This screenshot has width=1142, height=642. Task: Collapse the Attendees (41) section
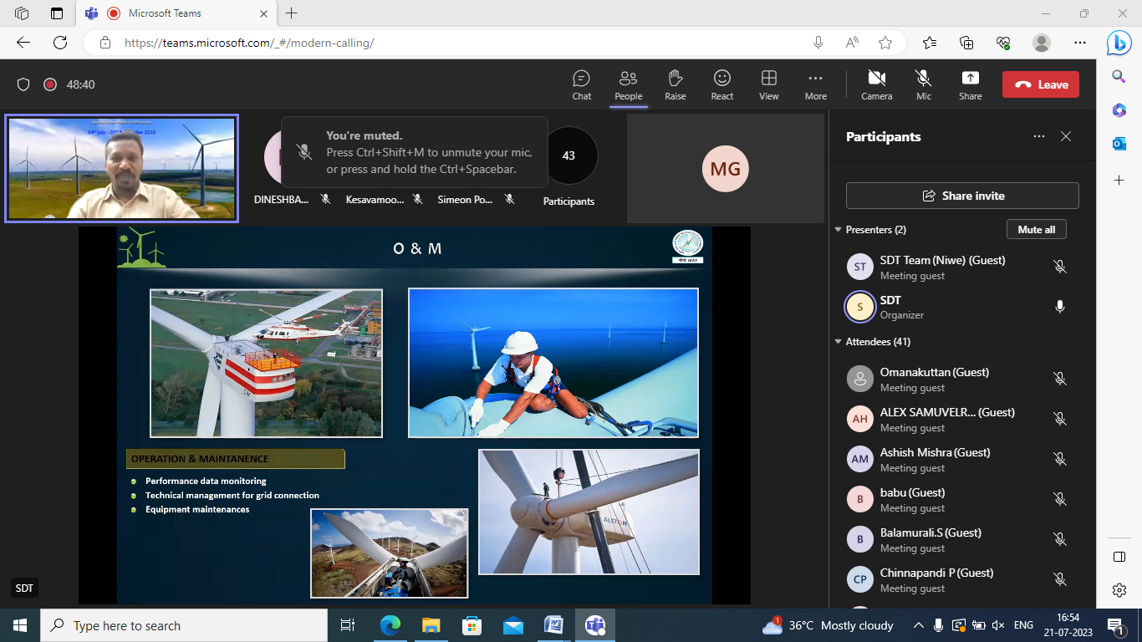pyautogui.click(x=839, y=342)
